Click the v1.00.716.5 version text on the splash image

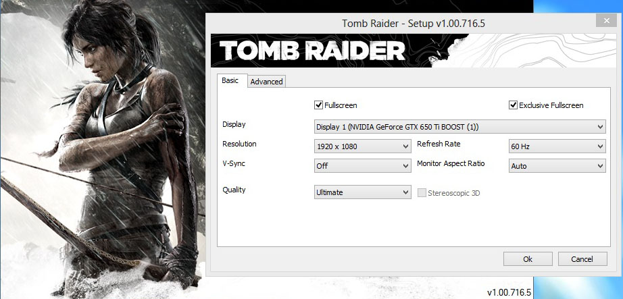tap(509, 293)
